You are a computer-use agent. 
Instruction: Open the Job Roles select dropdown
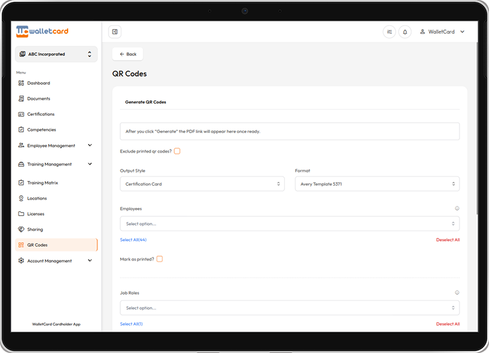coord(290,308)
